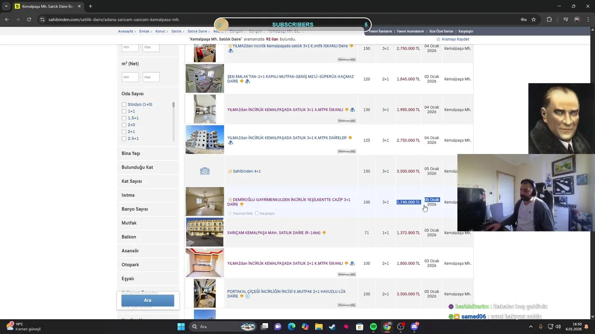The height and width of the screenshot is (334, 595).
Task: Open the PORTAKAL ÇİÇEĞİ İNCİRLİĞİN İNCİSİ listing
Action: tap(286, 294)
